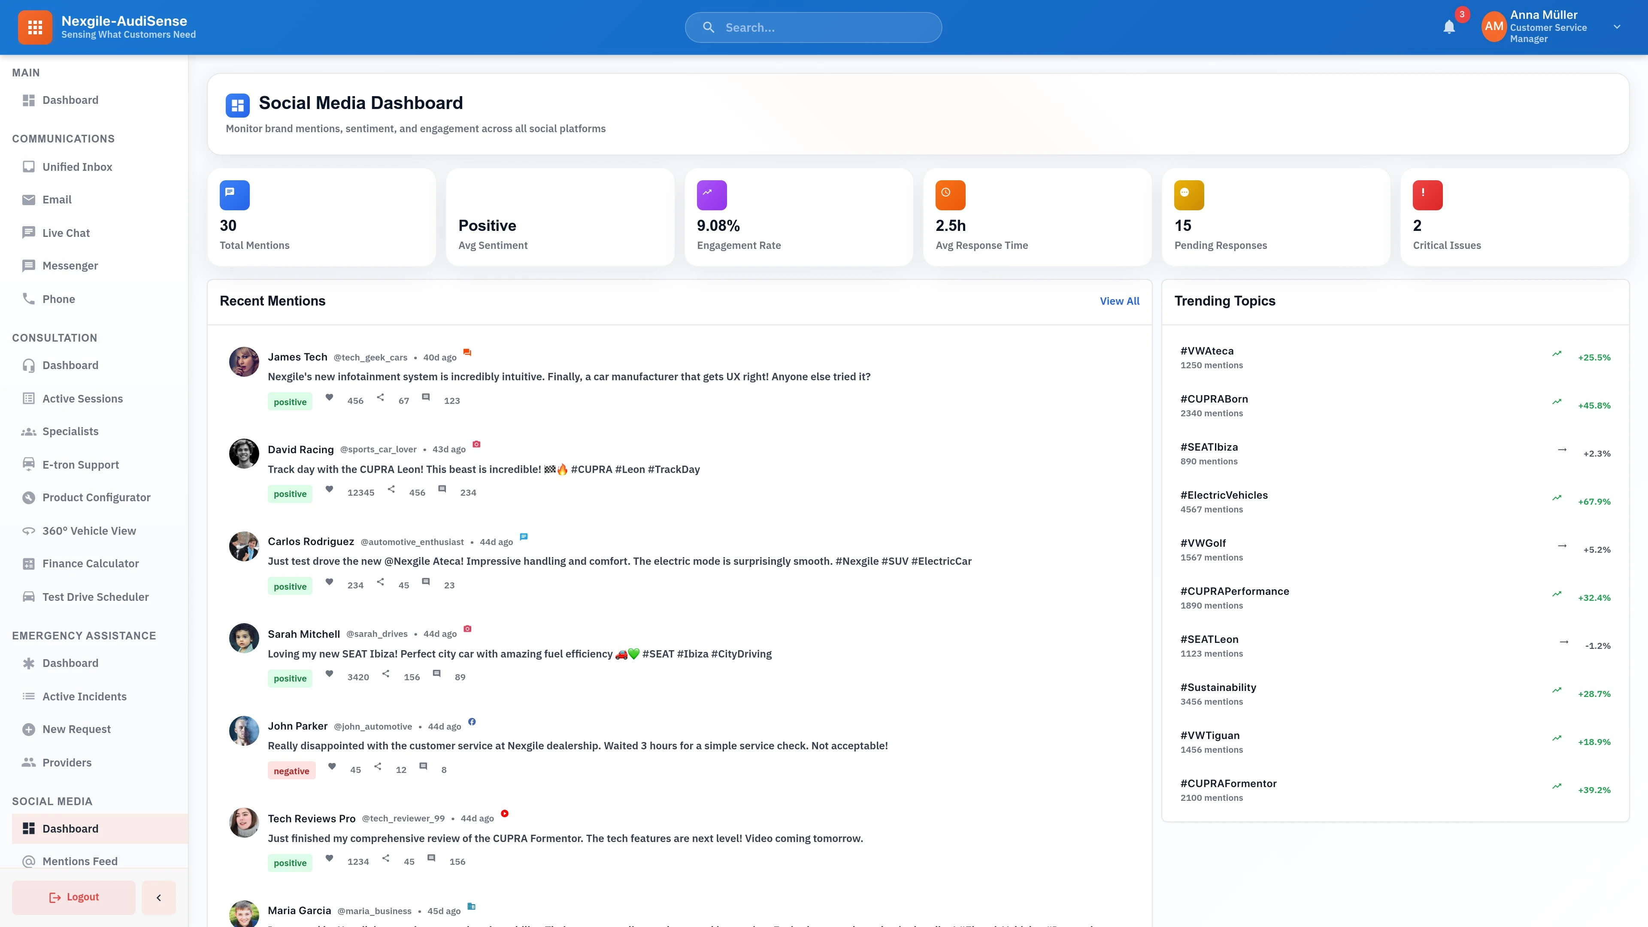
Task: Open E-tron Support
Action: tap(81, 464)
